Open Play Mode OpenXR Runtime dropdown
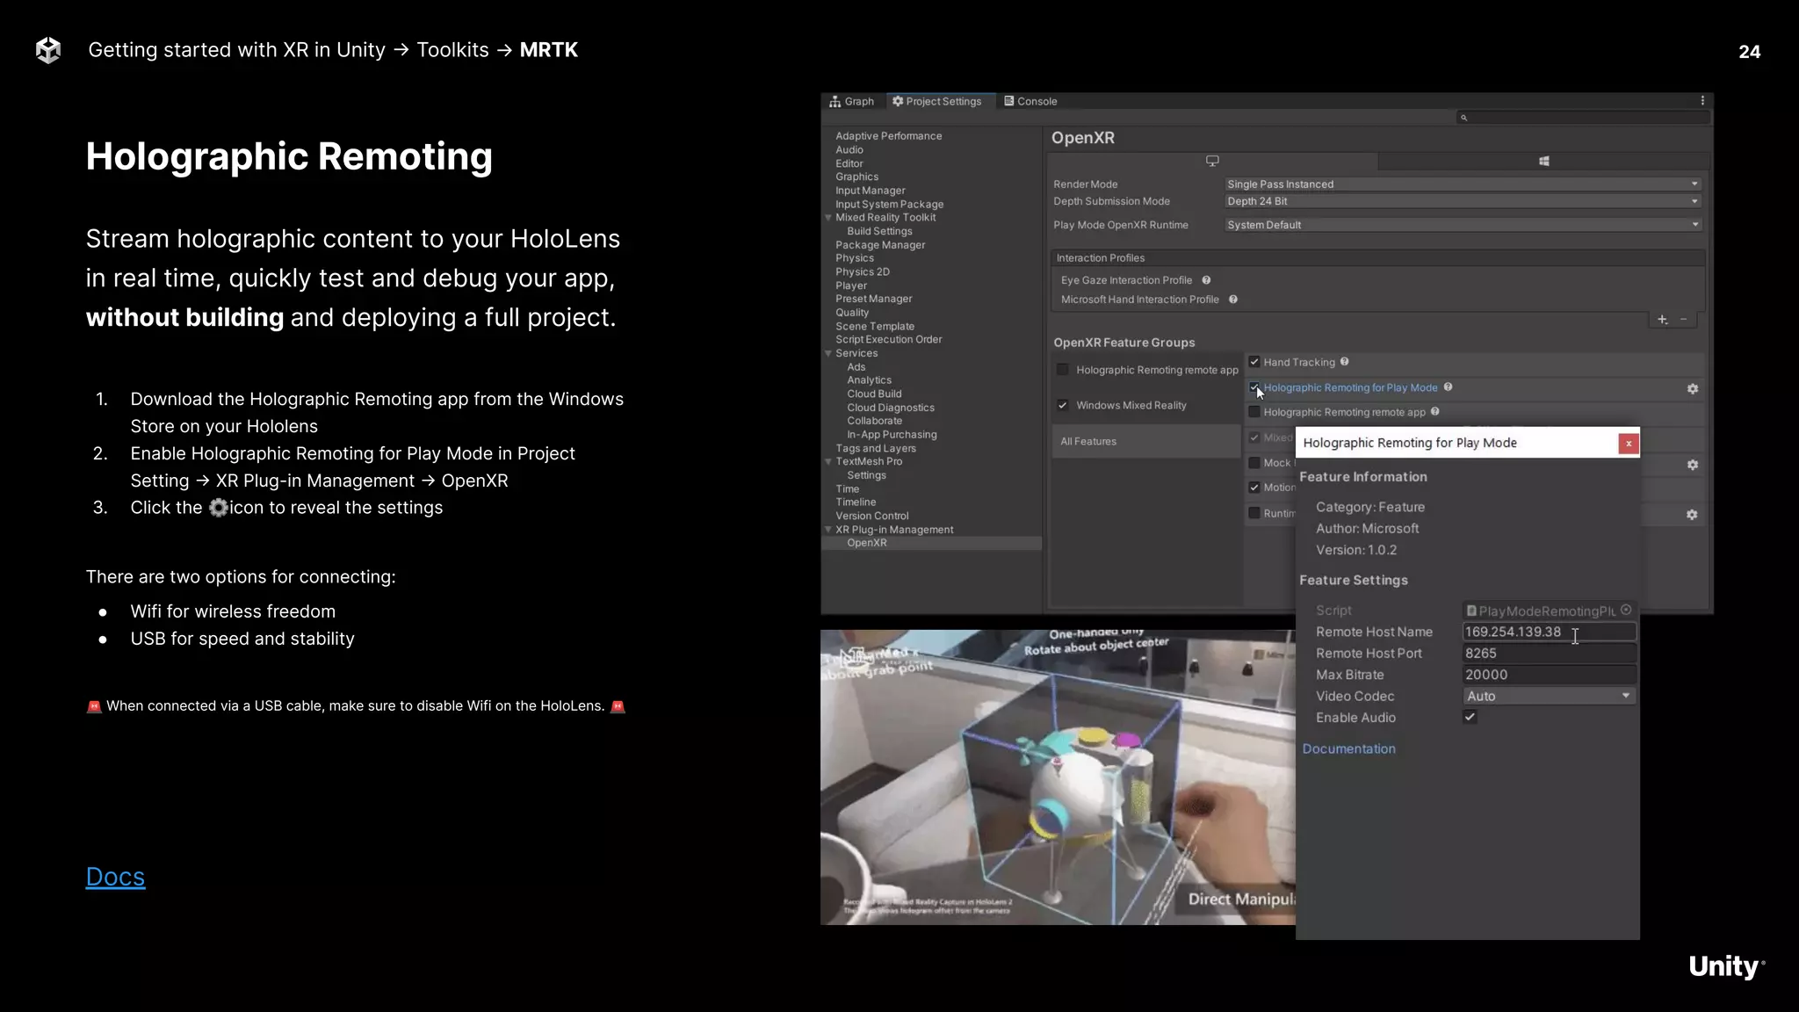This screenshot has height=1012, width=1799. (x=1463, y=225)
